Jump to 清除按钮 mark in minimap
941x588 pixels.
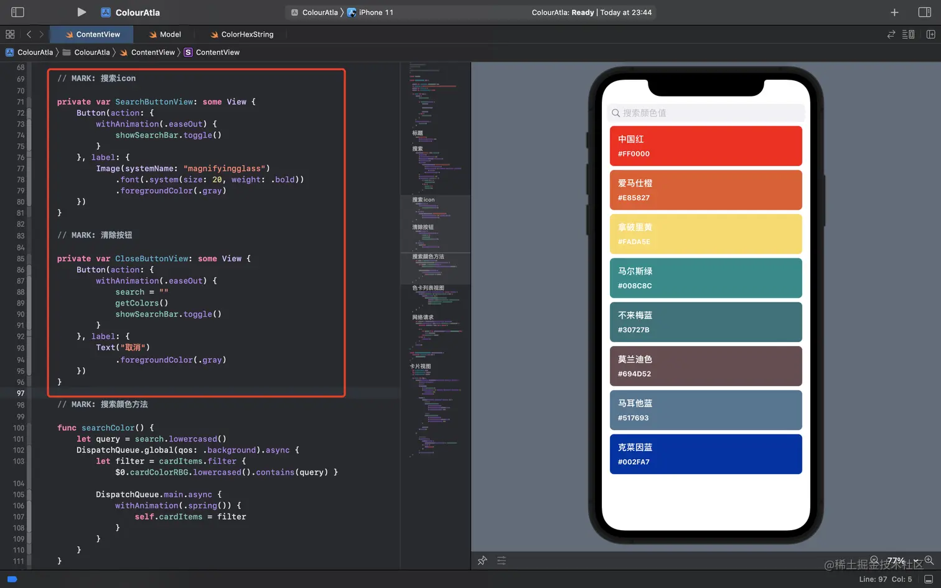[423, 227]
